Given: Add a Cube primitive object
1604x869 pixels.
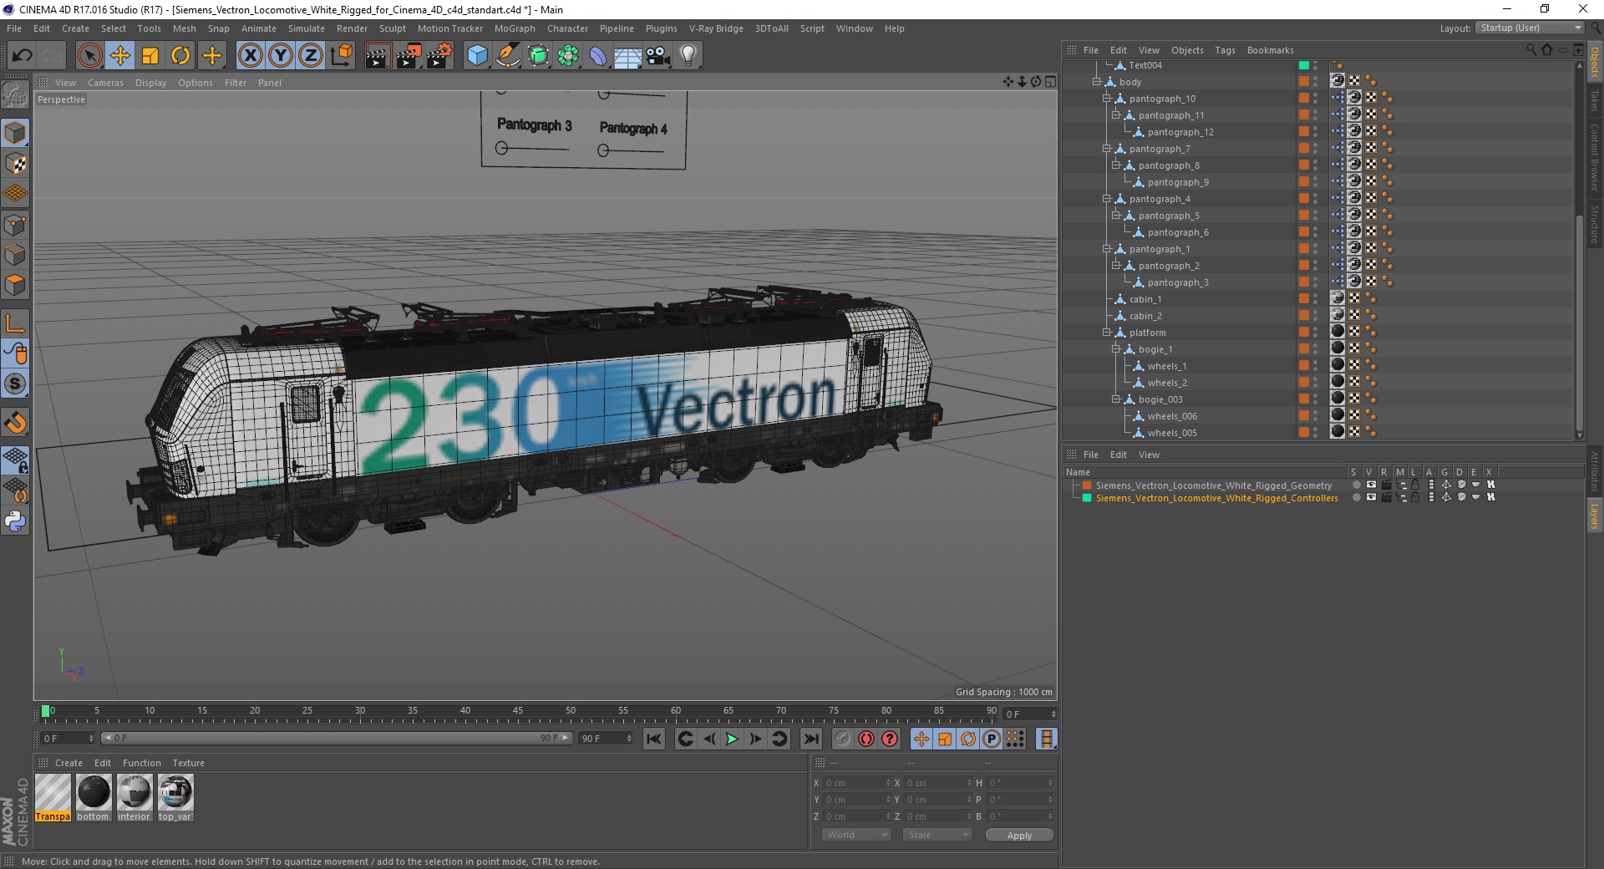Looking at the screenshot, I should coord(477,56).
